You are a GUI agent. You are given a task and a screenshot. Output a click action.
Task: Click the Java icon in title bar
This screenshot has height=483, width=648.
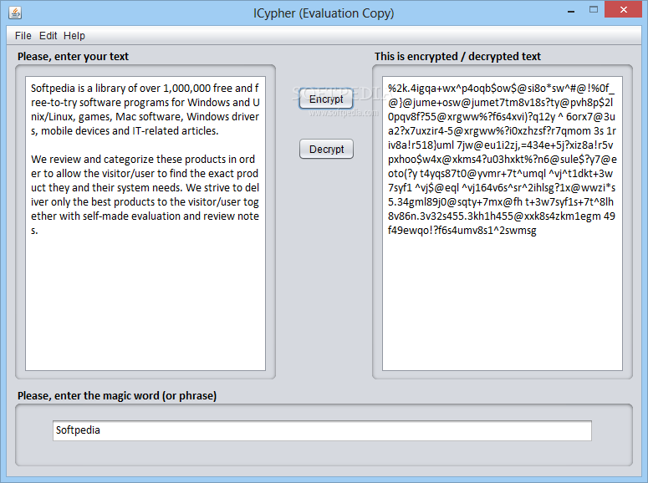pyautogui.click(x=15, y=13)
